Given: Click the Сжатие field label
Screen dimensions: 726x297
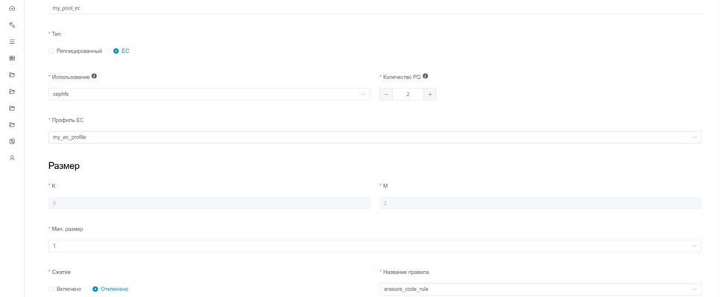Looking at the screenshot, I should [x=61, y=272].
